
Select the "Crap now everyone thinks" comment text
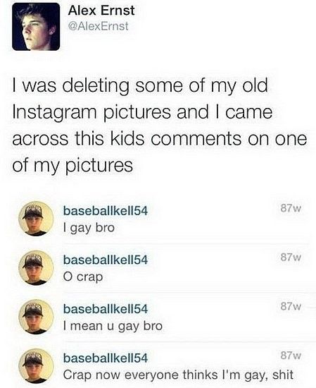tap(178, 375)
